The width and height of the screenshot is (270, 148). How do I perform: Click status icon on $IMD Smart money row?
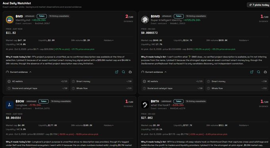click(x=73, y=81)
